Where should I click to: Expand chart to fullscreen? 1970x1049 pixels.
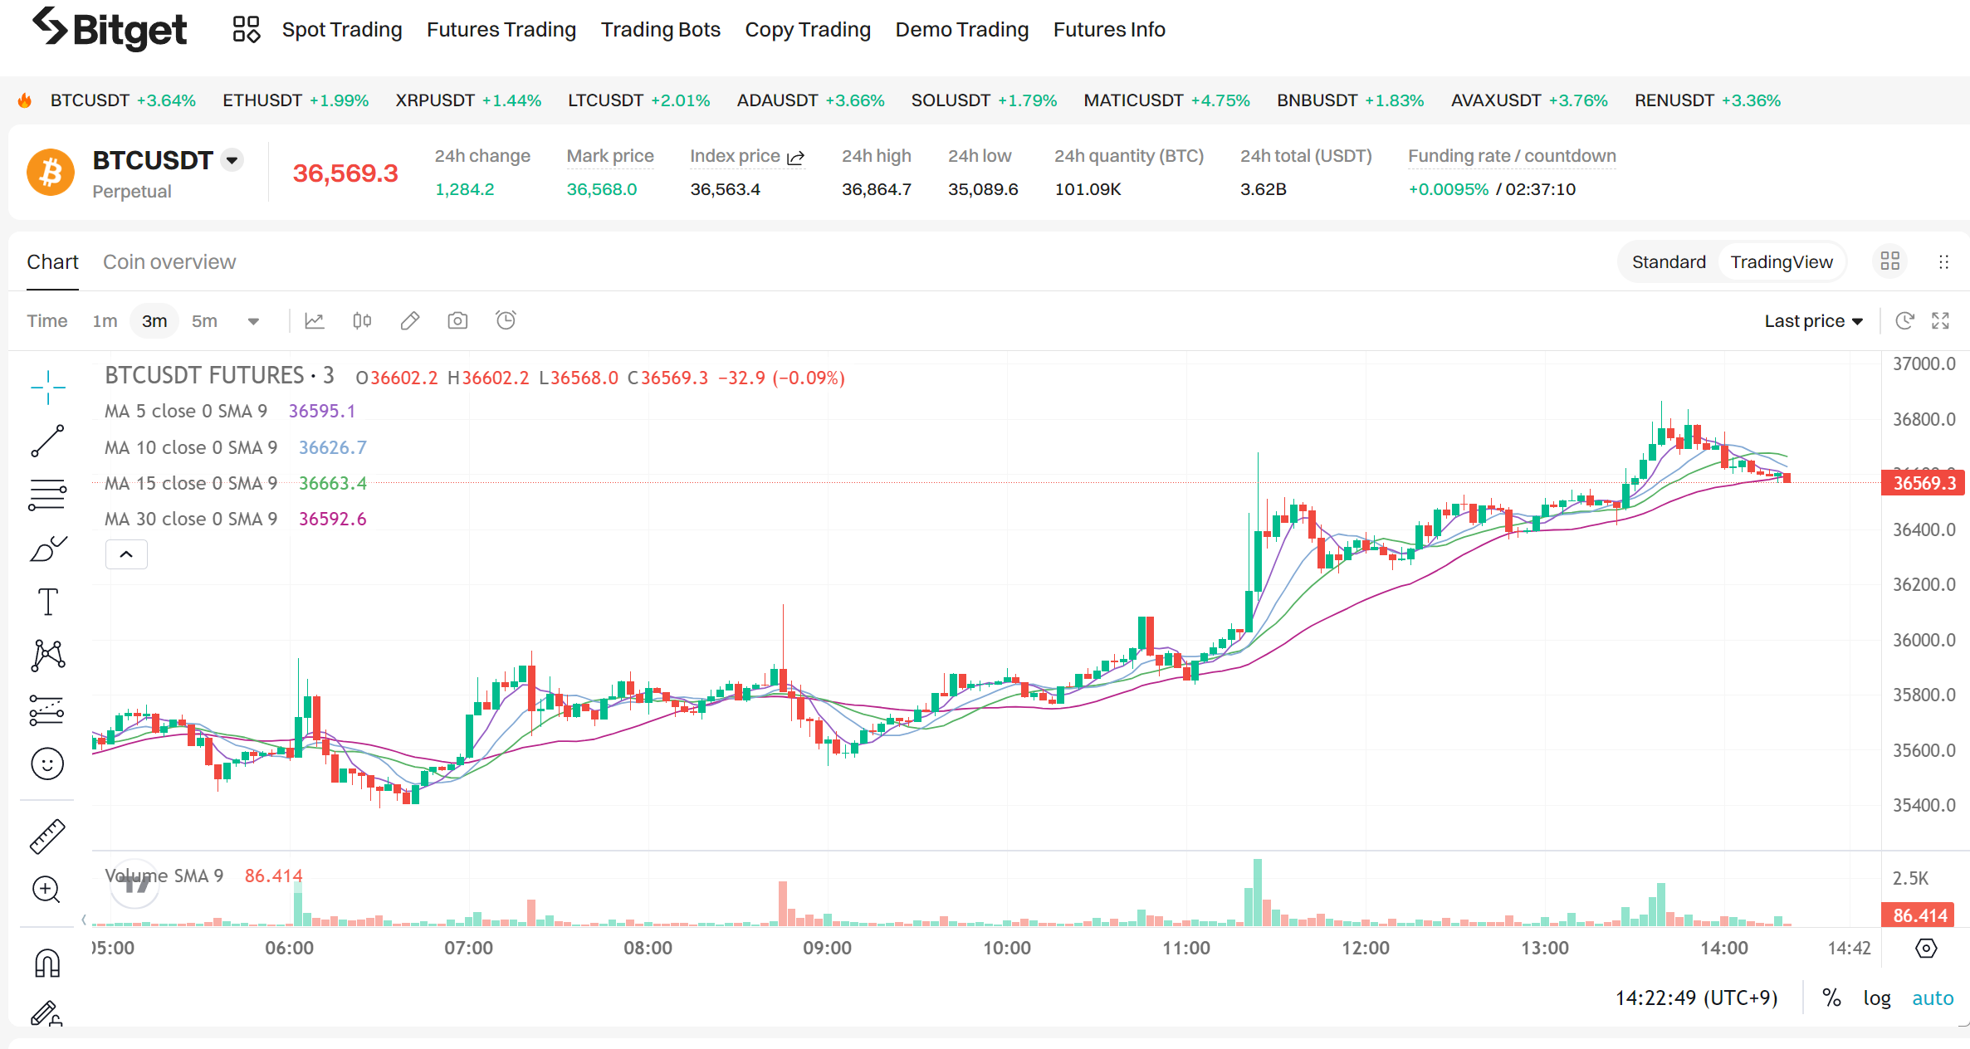point(1940,321)
